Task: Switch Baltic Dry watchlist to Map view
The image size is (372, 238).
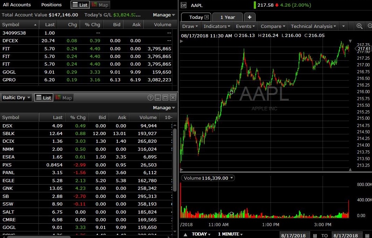Action: (x=64, y=98)
